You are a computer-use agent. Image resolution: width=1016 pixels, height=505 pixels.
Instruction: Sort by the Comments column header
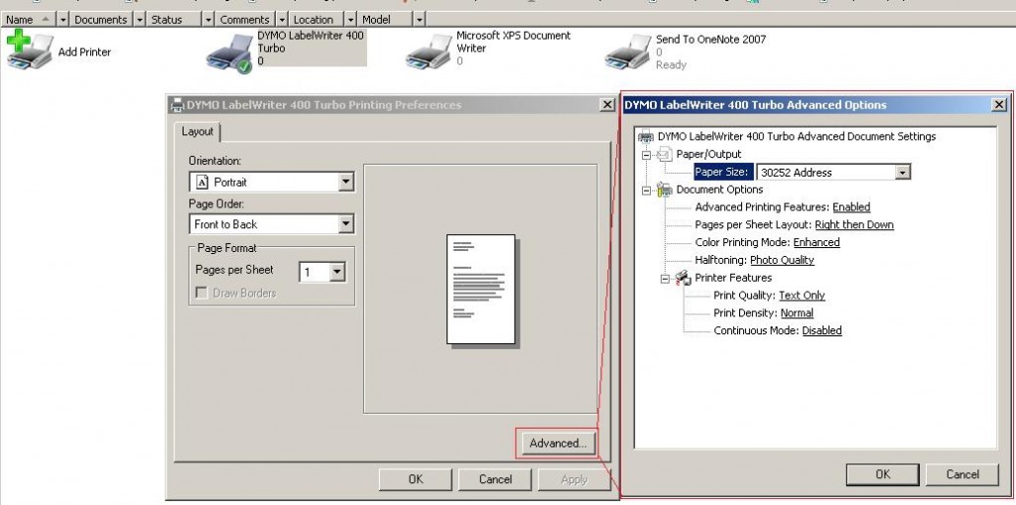pos(245,20)
